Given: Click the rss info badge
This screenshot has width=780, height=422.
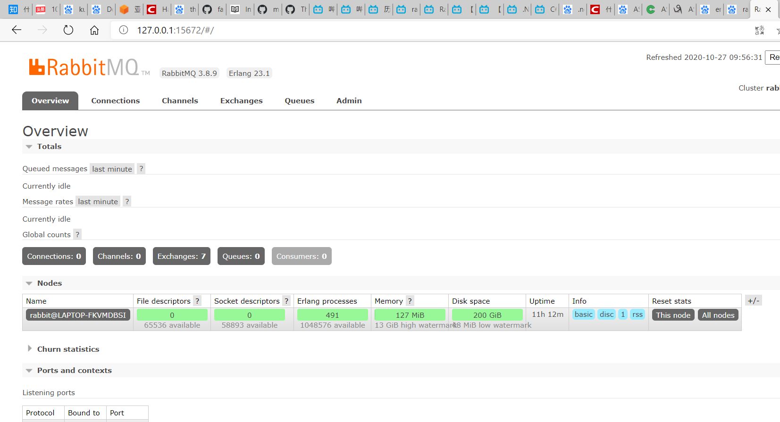Looking at the screenshot, I should tap(637, 314).
